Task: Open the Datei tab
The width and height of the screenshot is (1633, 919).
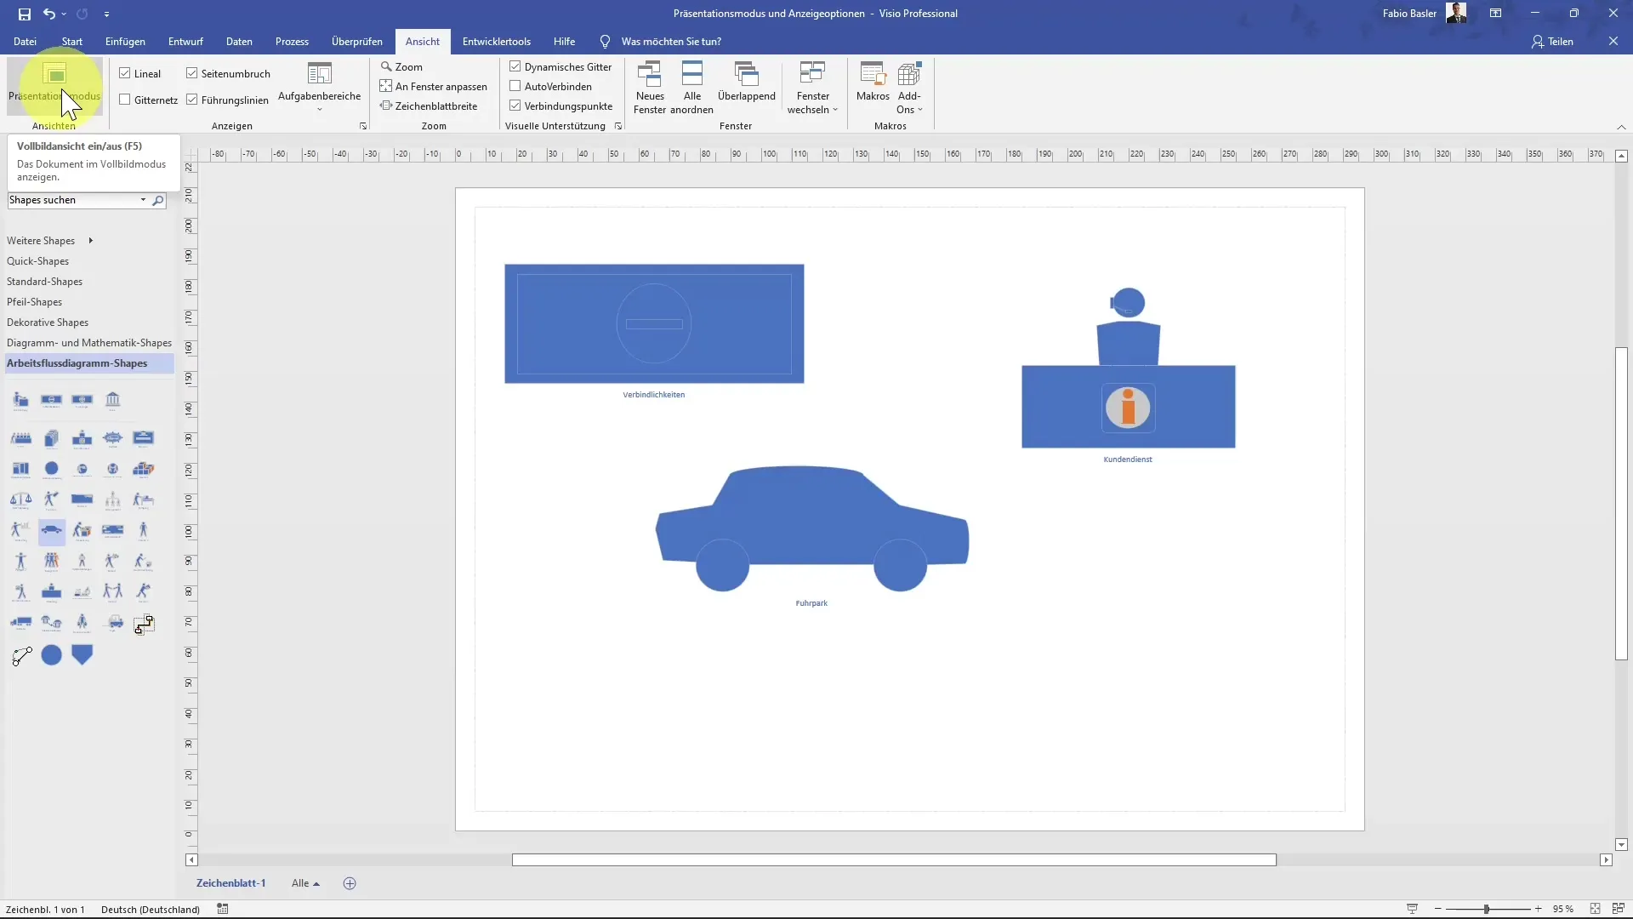Action: click(25, 42)
